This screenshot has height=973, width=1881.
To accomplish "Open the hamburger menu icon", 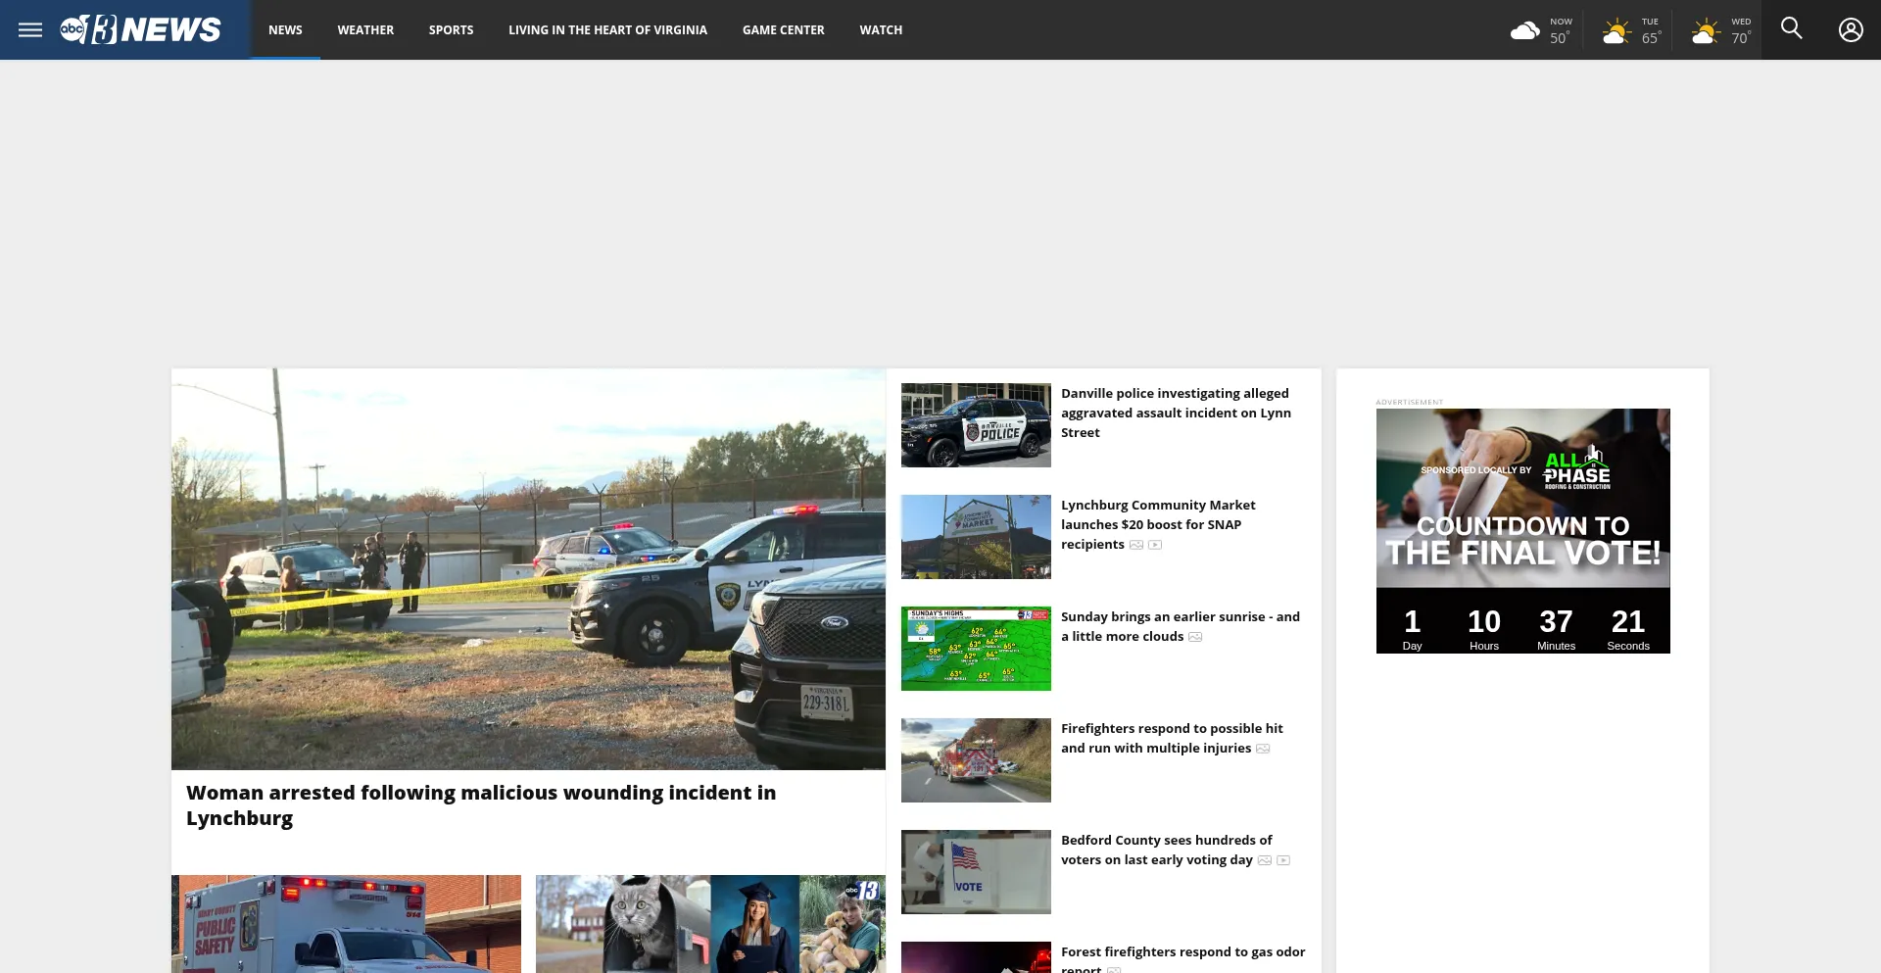I will coord(30,29).
